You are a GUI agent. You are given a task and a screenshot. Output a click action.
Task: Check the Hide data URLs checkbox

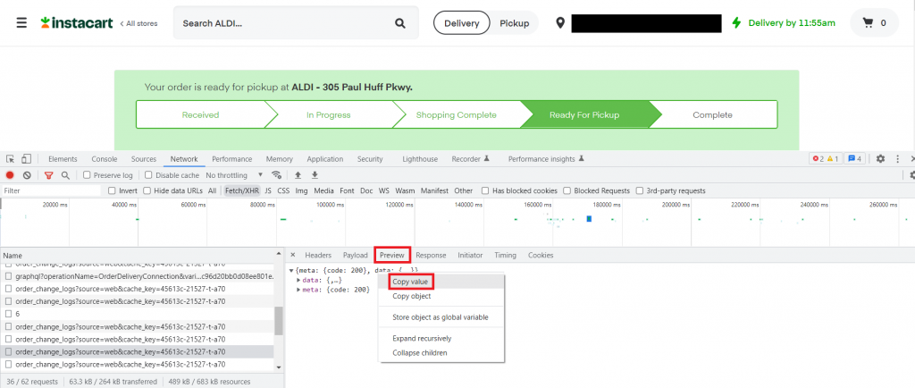click(x=147, y=190)
